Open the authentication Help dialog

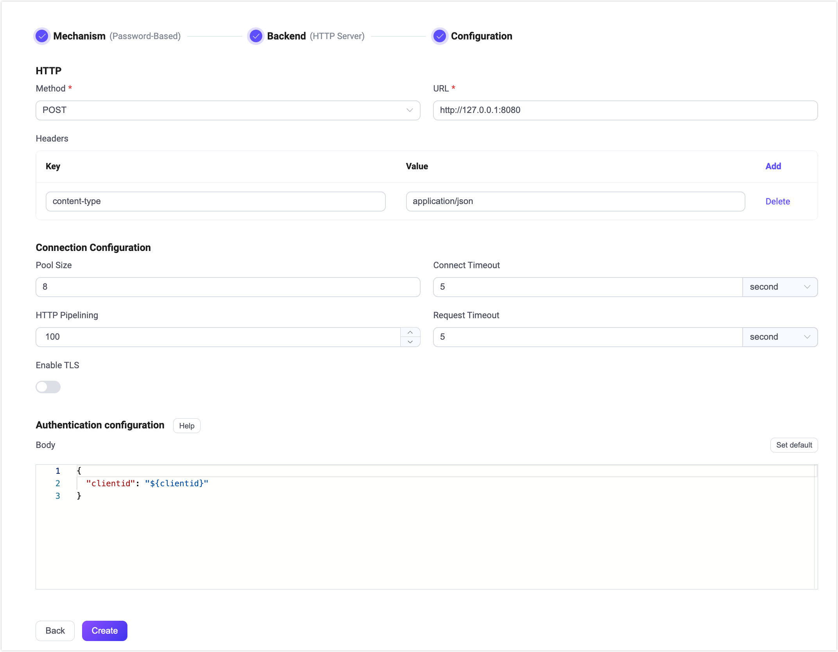click(x=186, y=426)
